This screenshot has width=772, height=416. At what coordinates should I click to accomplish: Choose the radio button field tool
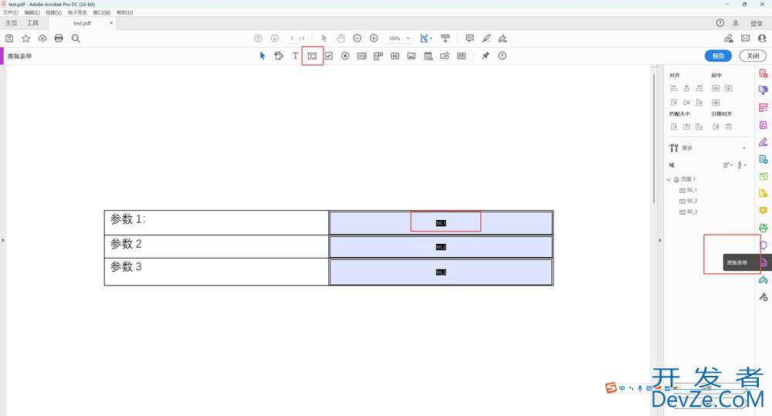[x=345, y=56]
